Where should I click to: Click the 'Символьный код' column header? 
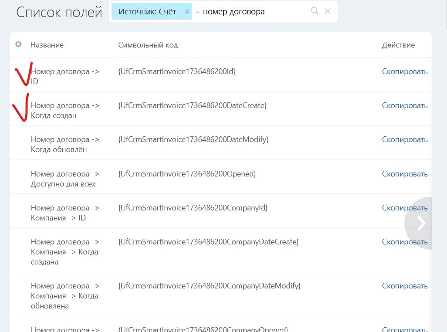148,45
